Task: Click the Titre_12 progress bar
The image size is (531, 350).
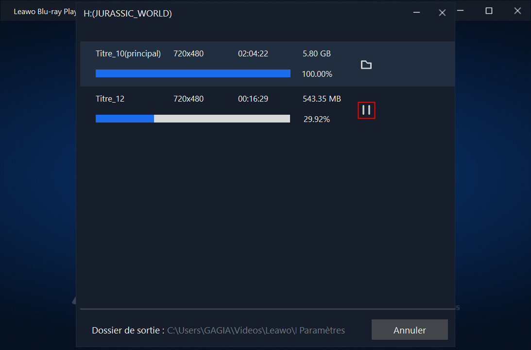Action: pos(193,118)
